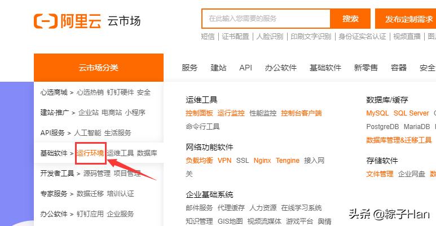Select 基础软件 in the category sidebar
Image resolution: width=436 pixels, height=226 pixels.
[x=54, y=153]
